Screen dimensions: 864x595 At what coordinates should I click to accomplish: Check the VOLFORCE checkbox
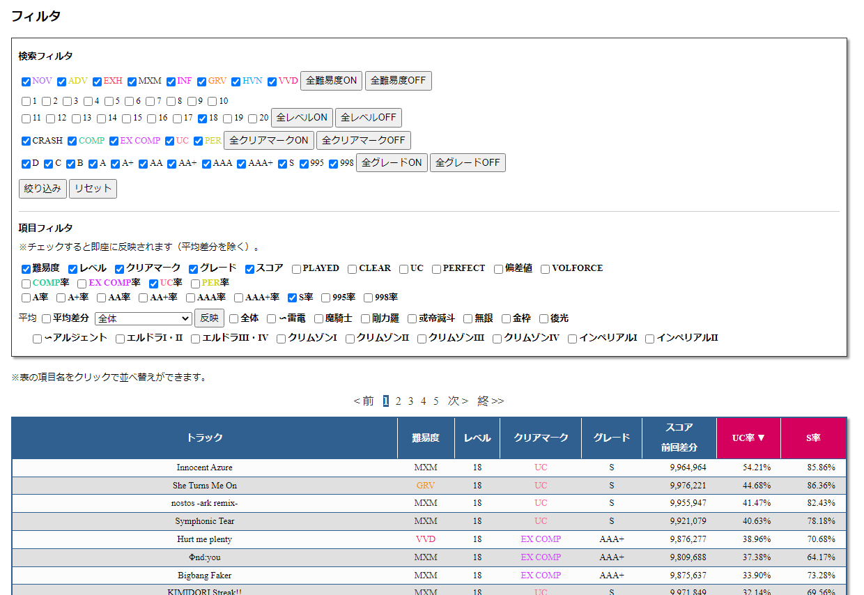point(546,269)
